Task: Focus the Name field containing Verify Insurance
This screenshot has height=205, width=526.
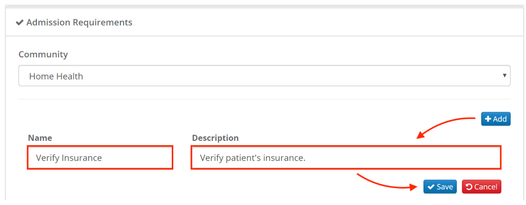Action: [x=99, y=157]
